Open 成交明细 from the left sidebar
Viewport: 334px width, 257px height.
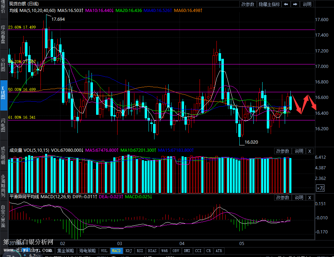click(x=3, y=155)
